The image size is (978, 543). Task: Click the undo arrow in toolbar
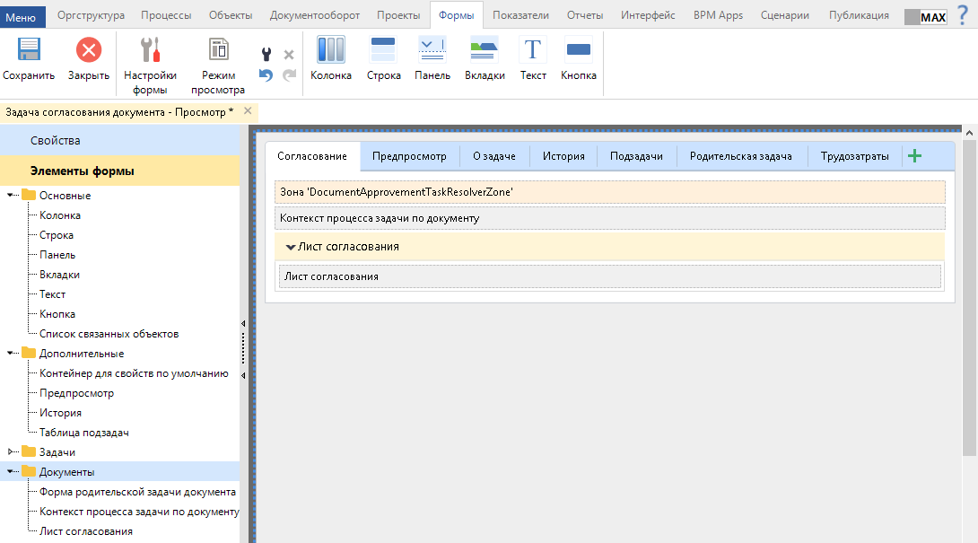tap(266, 75)
